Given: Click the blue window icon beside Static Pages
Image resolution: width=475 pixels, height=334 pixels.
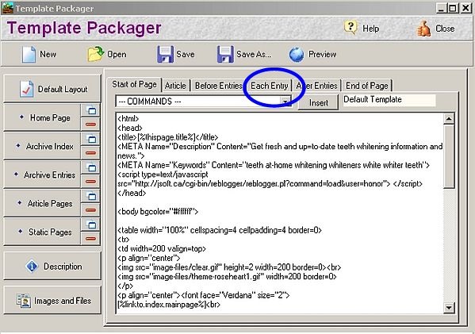Looking at the screenshot, I should (90, 225).
